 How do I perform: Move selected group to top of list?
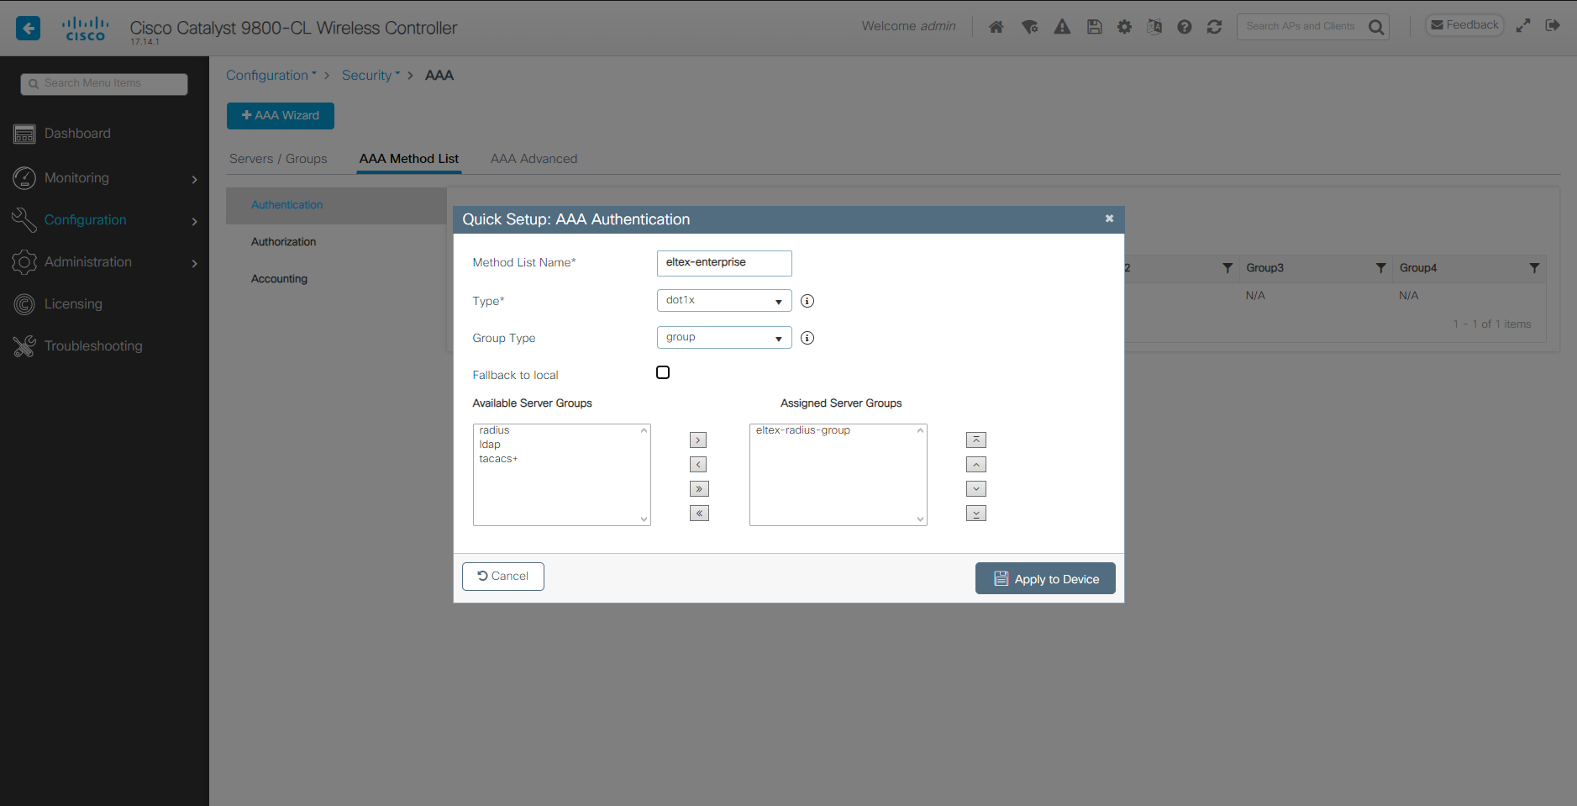[976, 440]
